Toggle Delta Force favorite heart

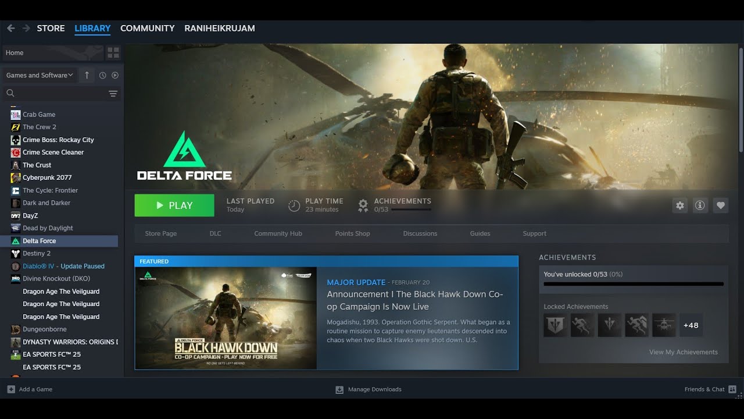(x=721, y=205)
